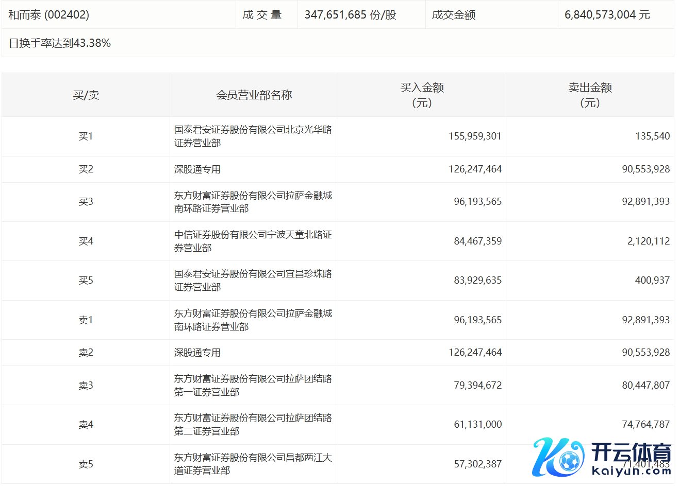Open 国泰君安 宜昌珍珠路 branch name
679x488 pixels.
point(253,281)
